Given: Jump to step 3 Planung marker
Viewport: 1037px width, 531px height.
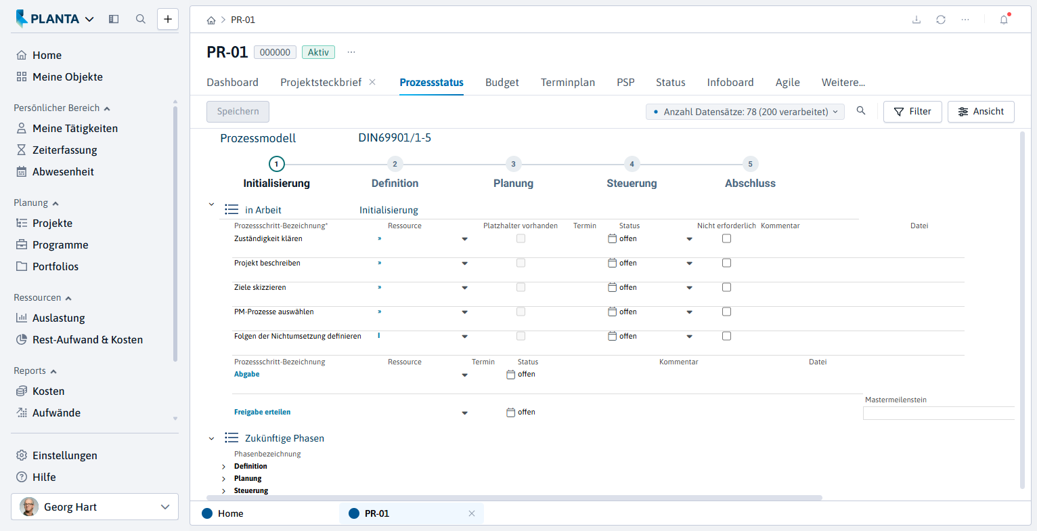Looking at the screenshot, I should coord(513,164).
